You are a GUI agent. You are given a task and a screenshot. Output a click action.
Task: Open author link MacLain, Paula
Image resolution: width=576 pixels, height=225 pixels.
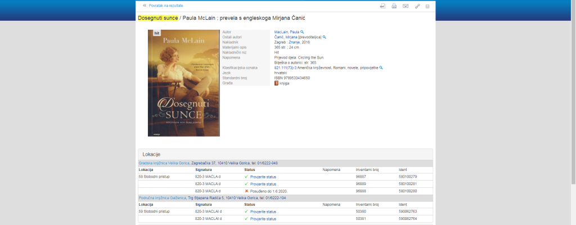286,32
